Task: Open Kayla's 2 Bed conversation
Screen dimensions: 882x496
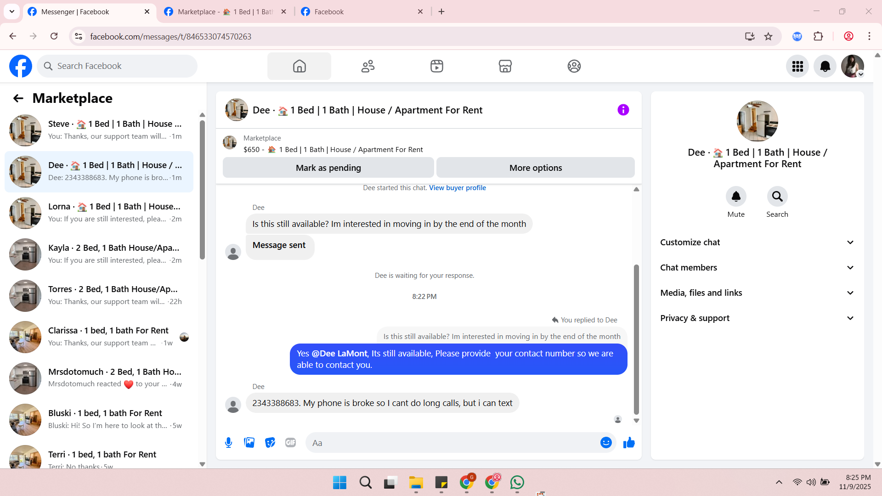Action: [x=99, y=254]
